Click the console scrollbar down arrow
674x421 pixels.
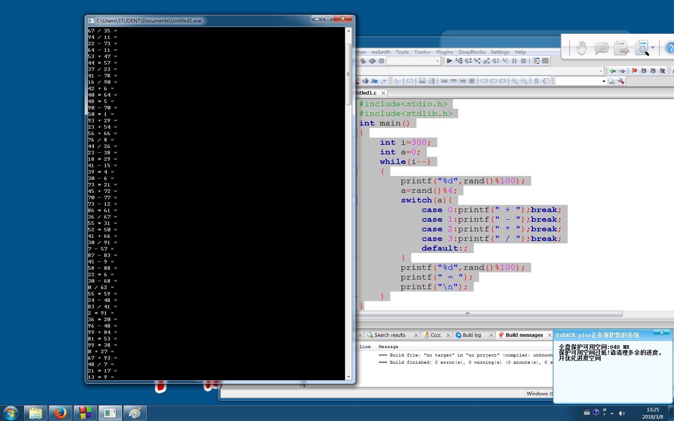(x=348, y=377)
